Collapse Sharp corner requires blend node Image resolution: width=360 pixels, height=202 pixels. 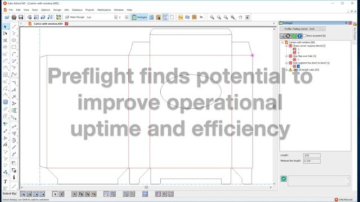(286, 46)
